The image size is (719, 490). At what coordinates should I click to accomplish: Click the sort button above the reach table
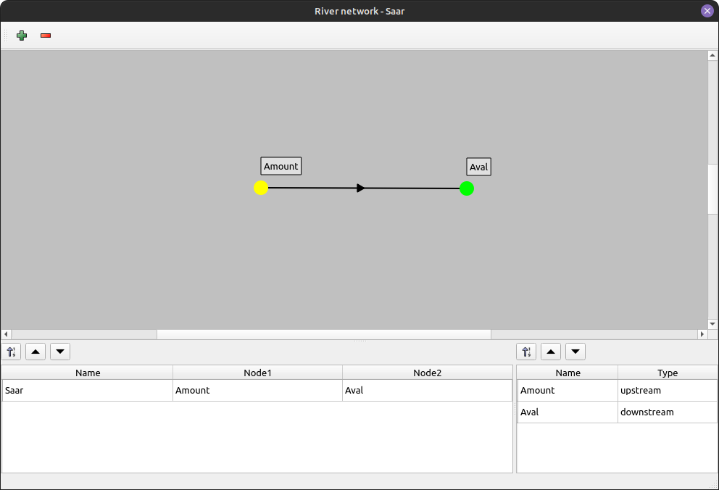(x=11, y=352)
